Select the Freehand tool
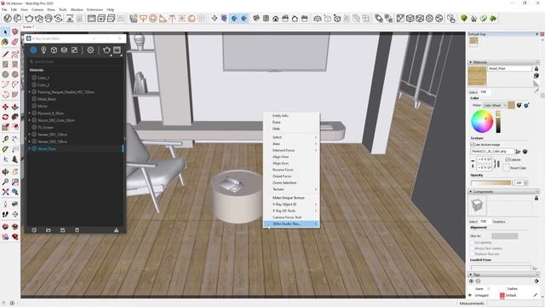The image size is (545, 307). point(15,55)
